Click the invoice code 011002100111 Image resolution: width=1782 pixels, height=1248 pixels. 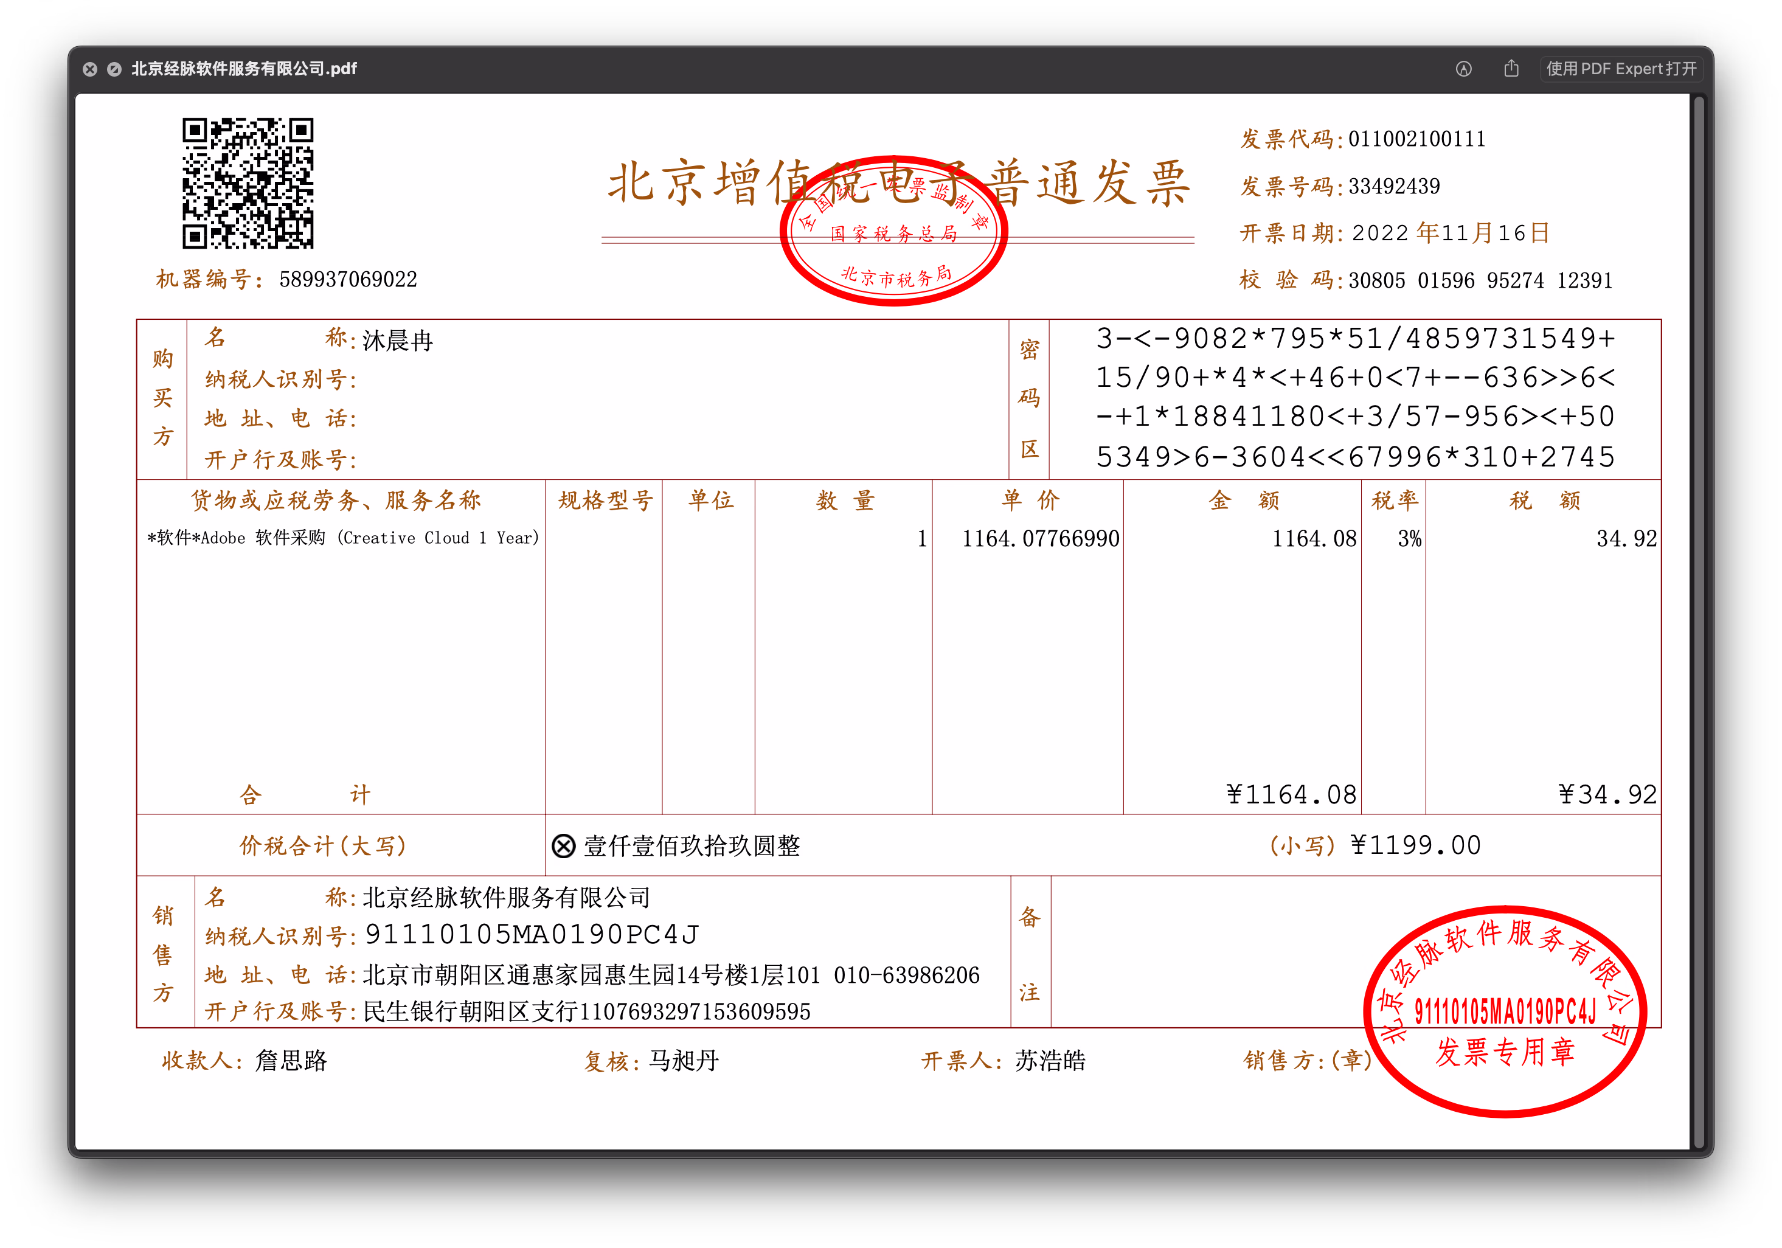(x=1416, y=139)
